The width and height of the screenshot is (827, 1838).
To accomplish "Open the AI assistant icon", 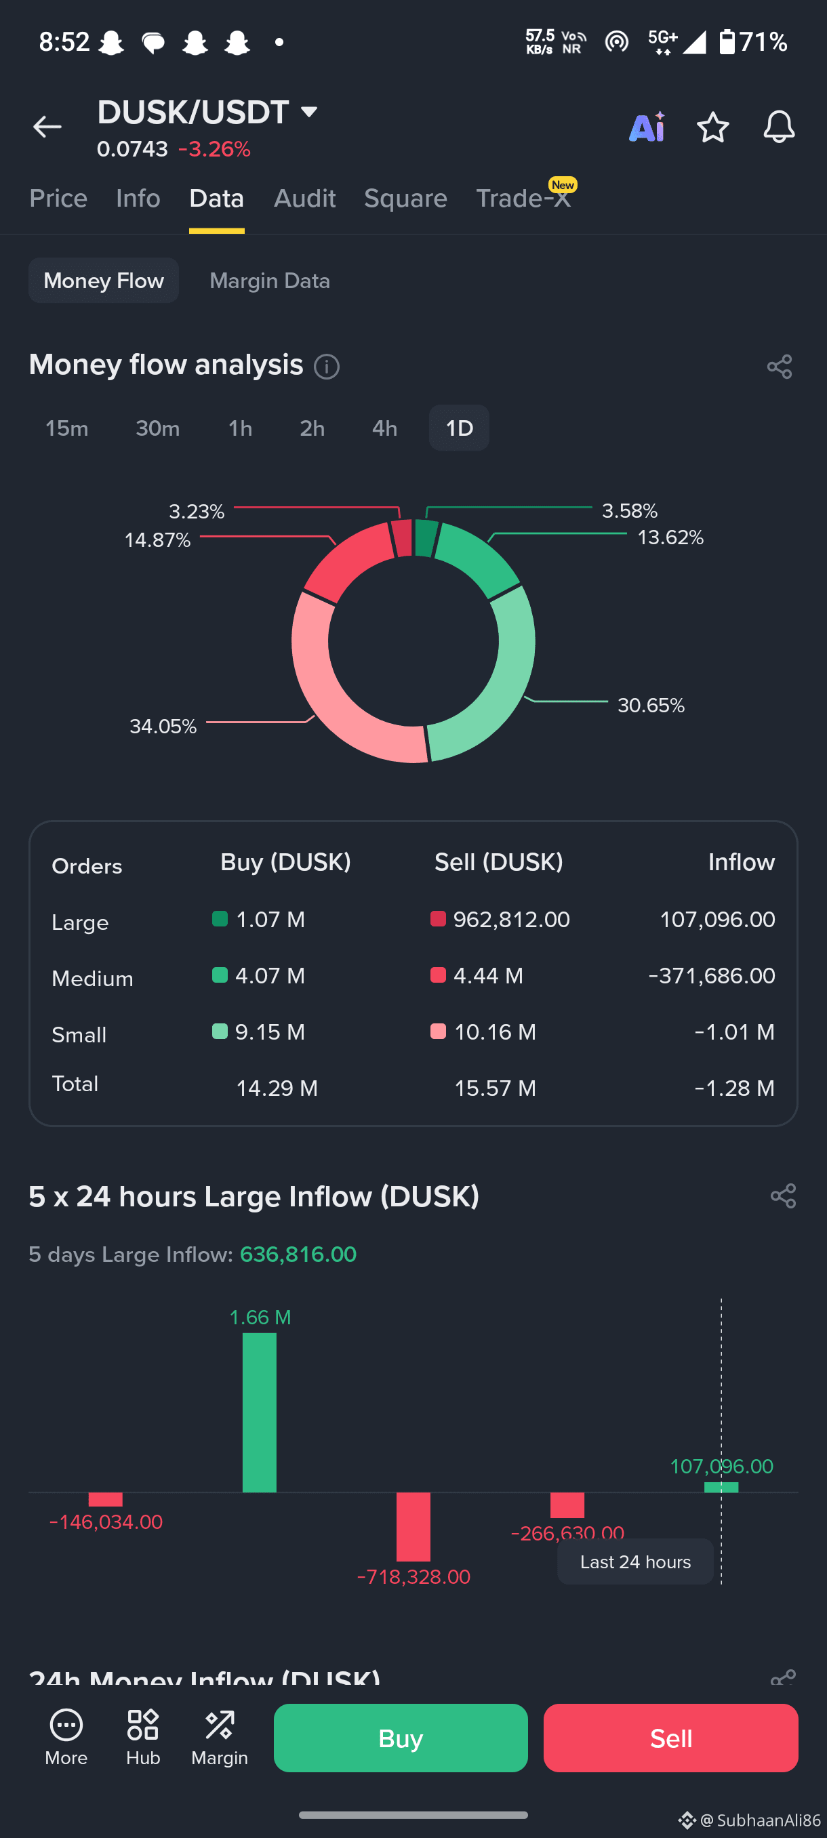I will [647, 127].
